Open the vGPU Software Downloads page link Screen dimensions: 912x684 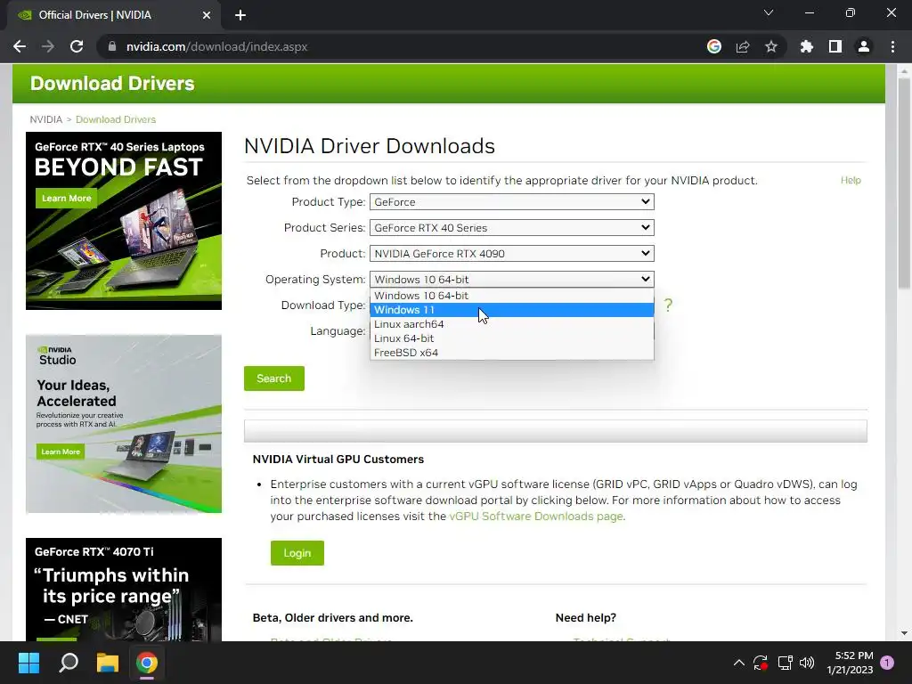(x=535, y=517)
